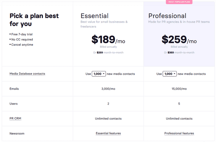216x142 pixels.
Task: Click the 15,000/mo emails value
Action: [x=179, y=89]
